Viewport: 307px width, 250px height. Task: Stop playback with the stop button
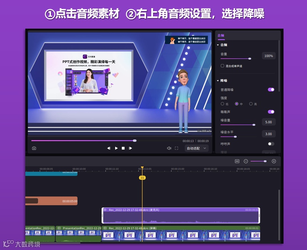[x=124, y=148]
